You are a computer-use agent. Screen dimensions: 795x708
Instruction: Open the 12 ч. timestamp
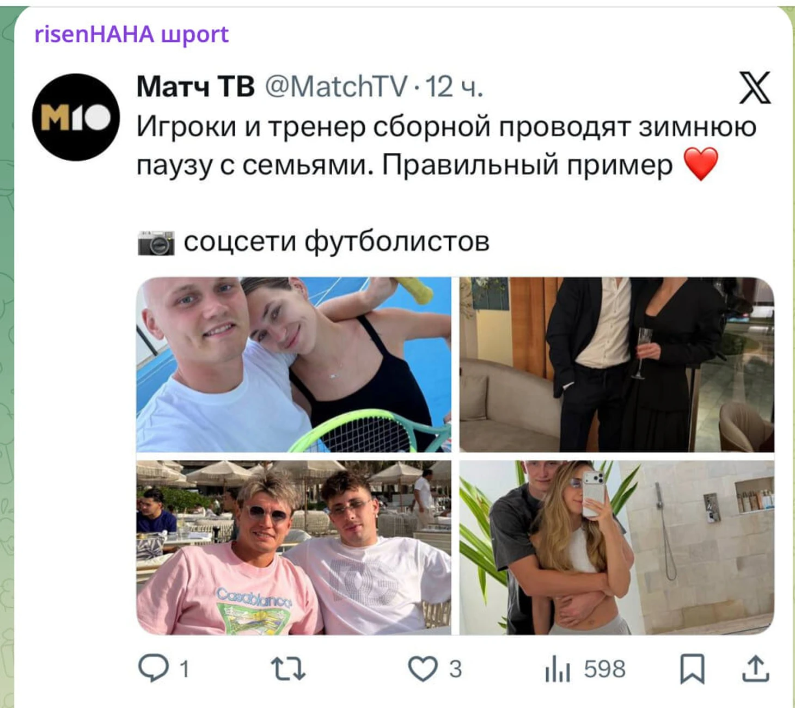click(x=454, y=86)
